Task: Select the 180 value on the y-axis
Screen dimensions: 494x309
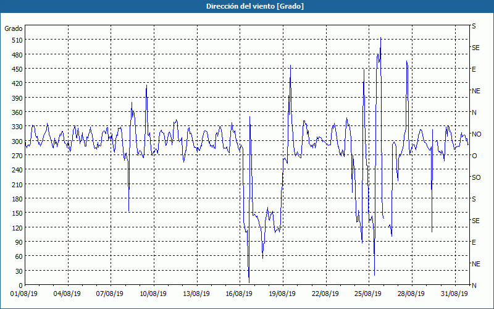Action: pos(17,198)
